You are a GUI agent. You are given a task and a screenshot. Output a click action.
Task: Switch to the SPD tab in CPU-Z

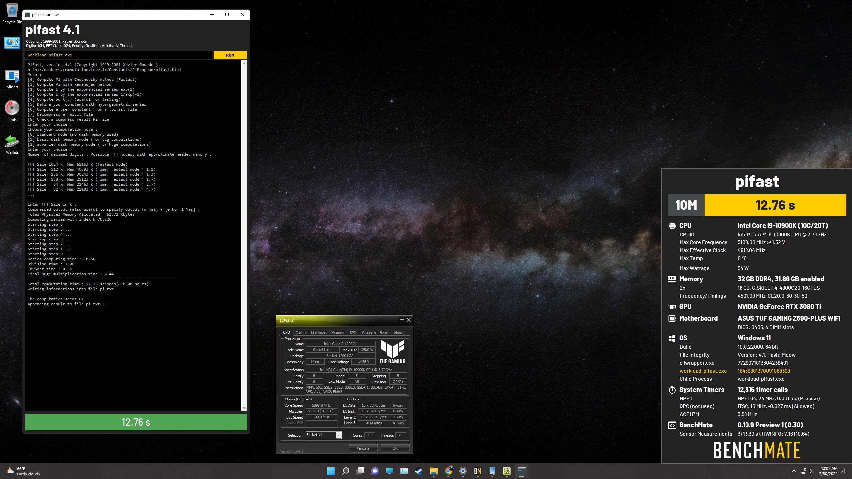(x=353, y=333)
